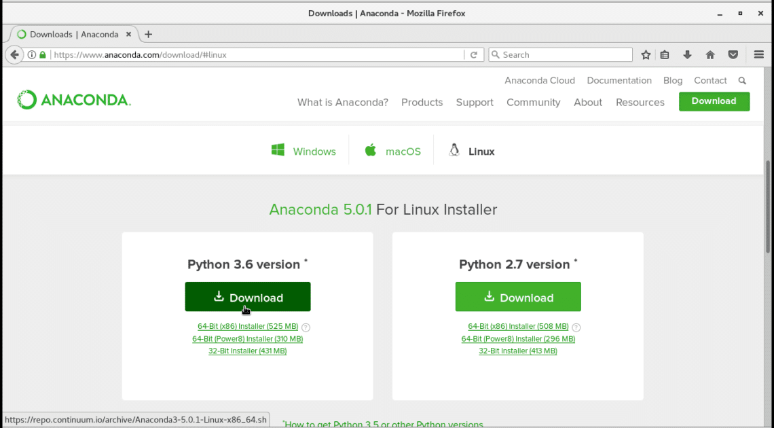Click the browser back arrow button
This screenshot has height=428, width=774.
[x=14, y=55]
